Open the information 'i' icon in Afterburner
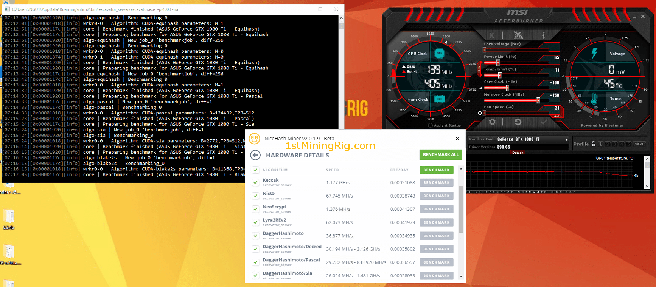This screenshot has width=656, height=287. 543,35
